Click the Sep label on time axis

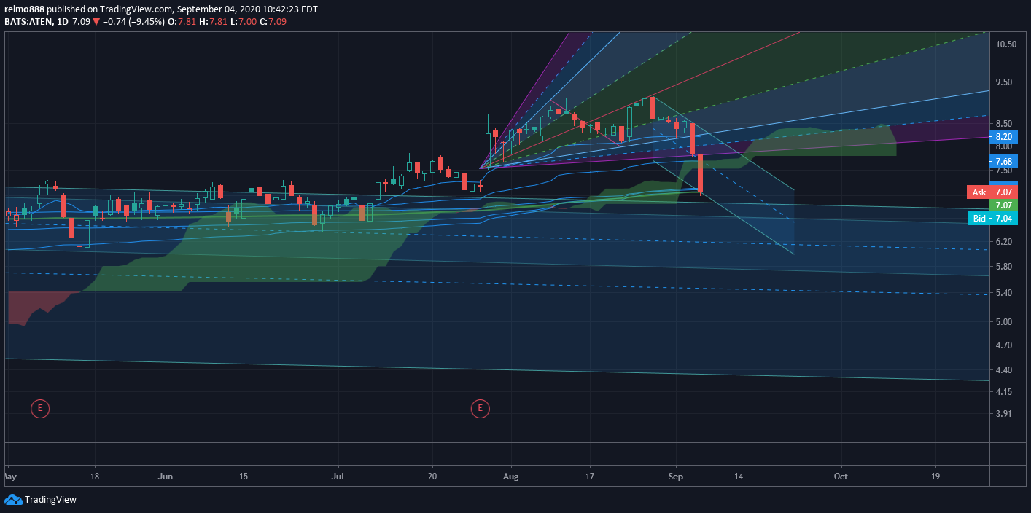click(676, 477)
